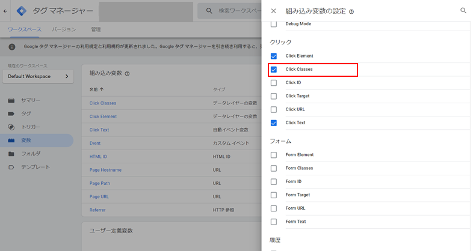Click the HTTP 参照 type cell
Viewport: 473px width, 251px height.
click(x=223, y=210)
